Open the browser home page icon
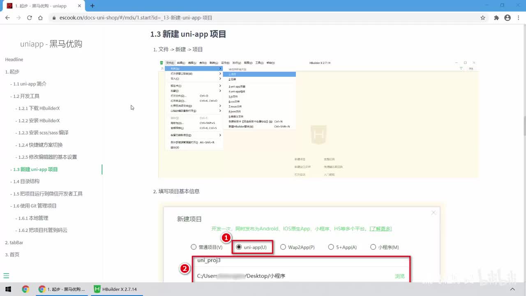Image resolution: width=526 pixels, height=296 pixels. (x=40, y=18)
